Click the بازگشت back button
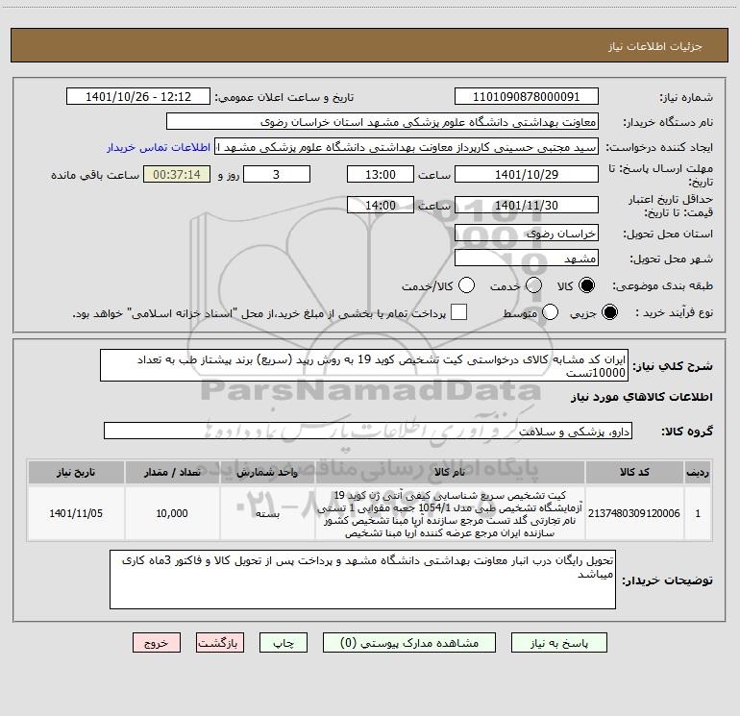This screenshot has width=740, height=716. (x=220, y=643)
